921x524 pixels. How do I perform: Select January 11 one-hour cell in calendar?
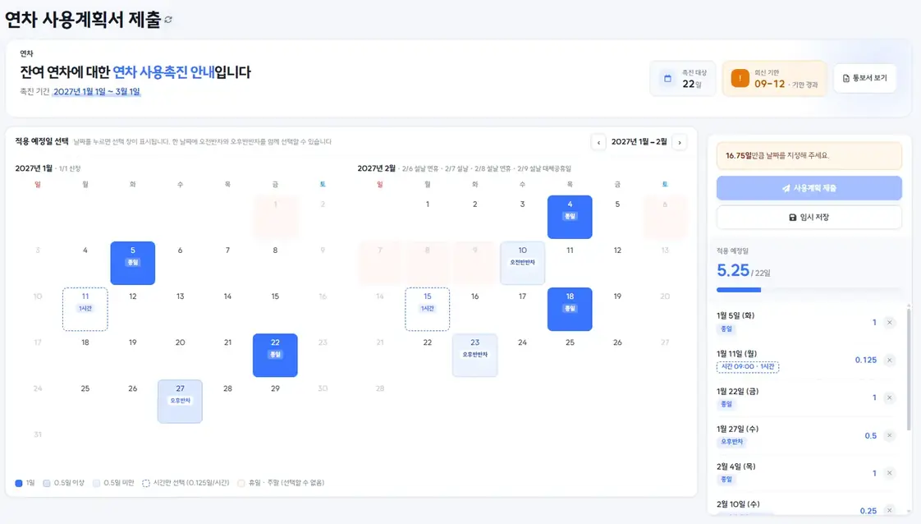coord(85,309)
